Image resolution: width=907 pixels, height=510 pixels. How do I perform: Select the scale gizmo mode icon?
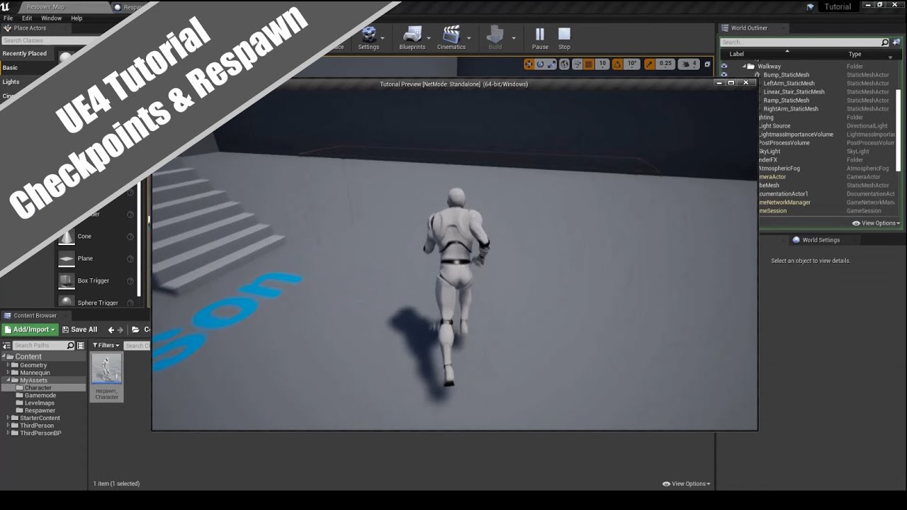point(551,64)
